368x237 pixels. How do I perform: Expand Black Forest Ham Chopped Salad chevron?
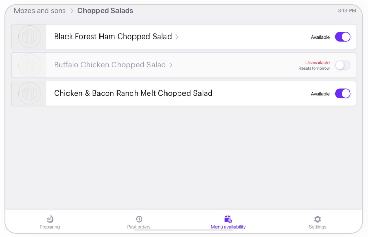177,37
